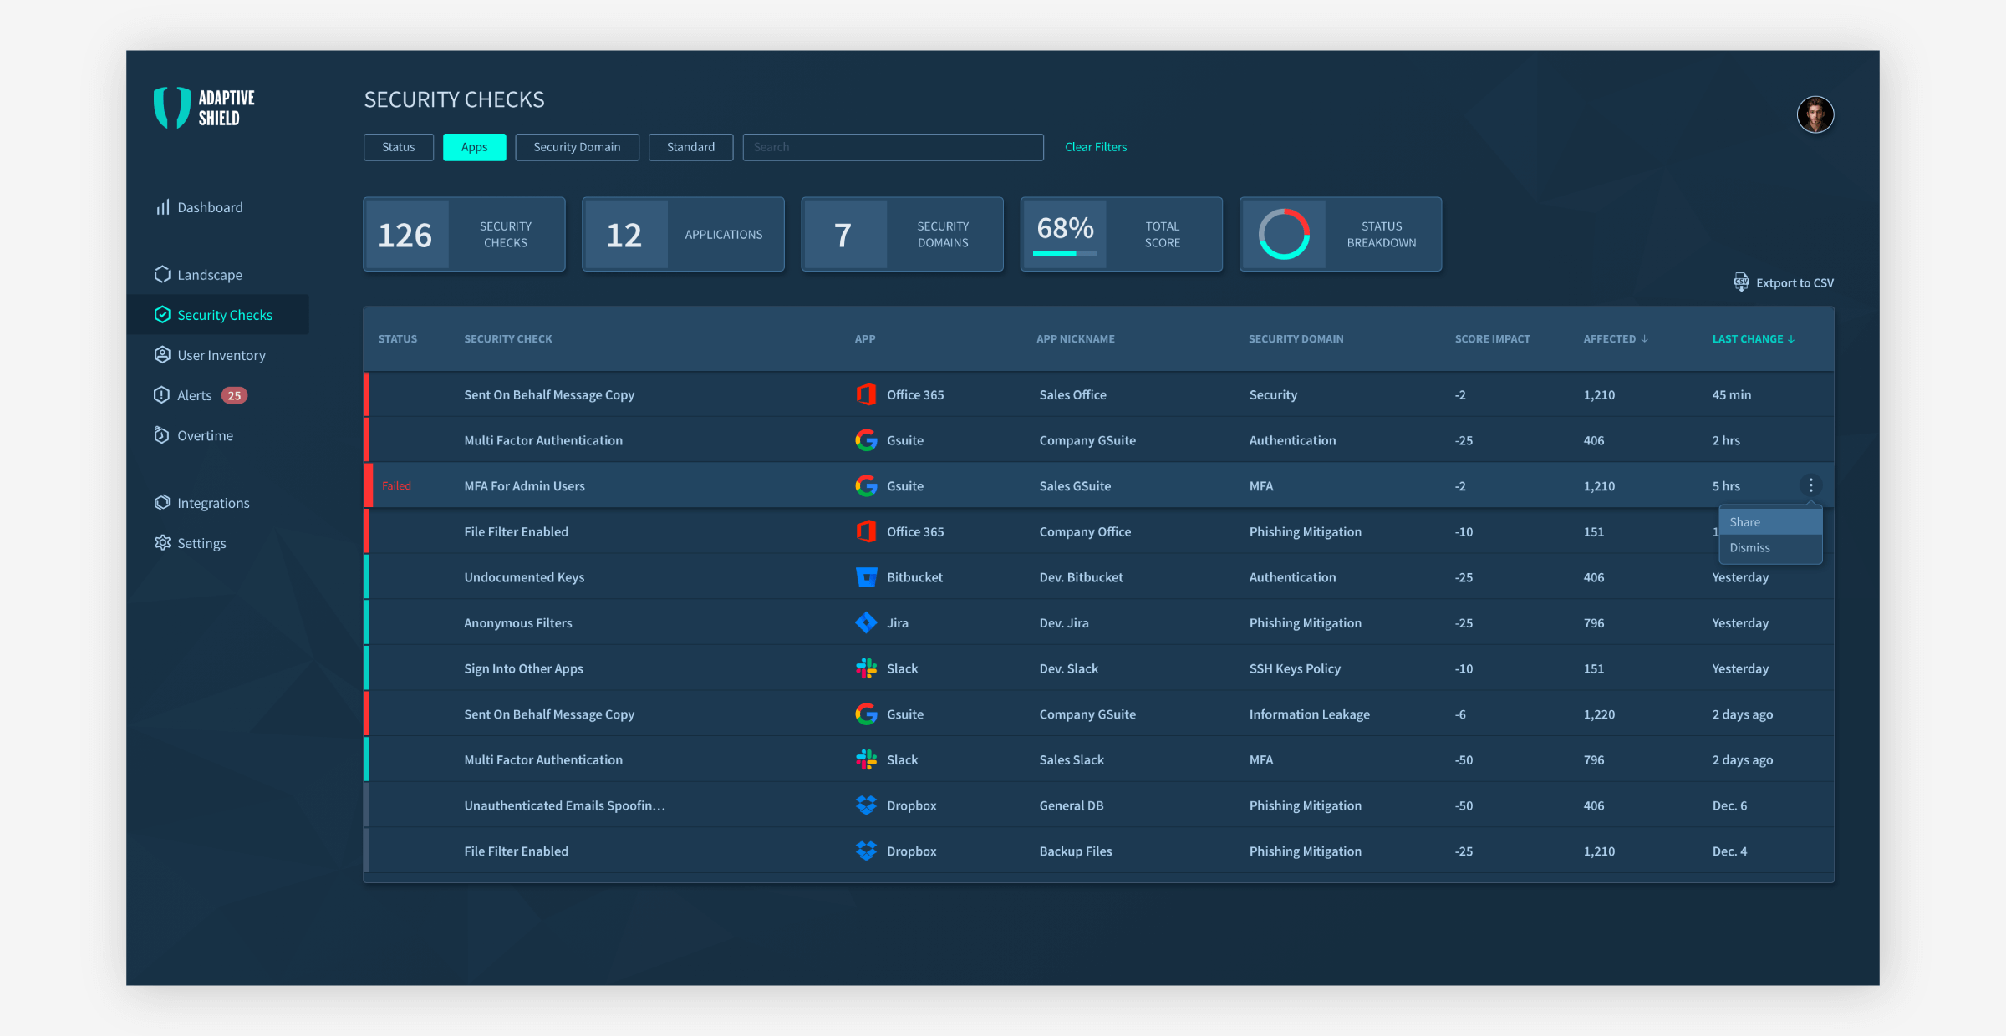
Task: Click the Overtime clock icon
Action: click(162, 435)
